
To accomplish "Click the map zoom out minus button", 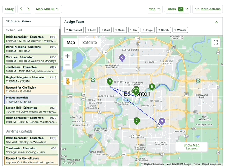I will [67, 65].
